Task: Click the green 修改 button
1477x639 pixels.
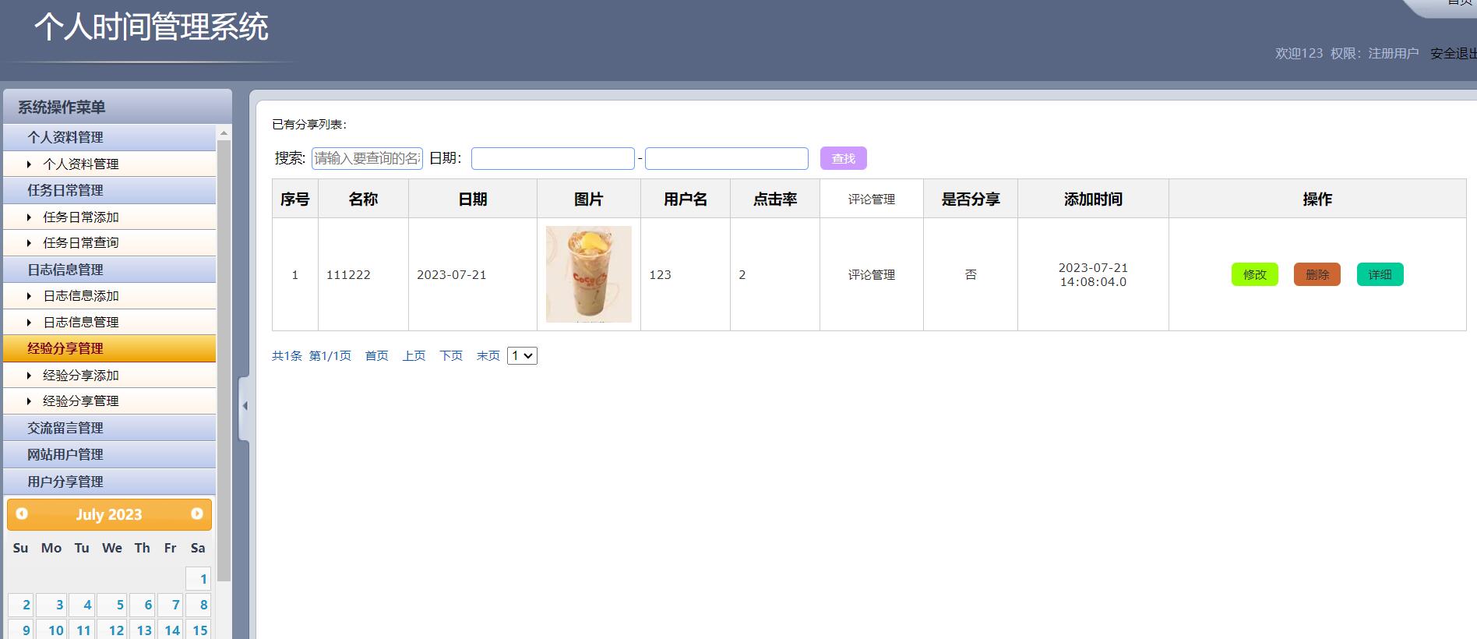Action: (x=1254, y=274)
